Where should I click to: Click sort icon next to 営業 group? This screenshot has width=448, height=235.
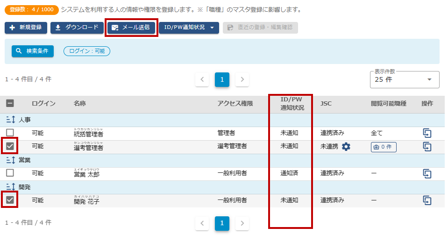pyautogui.click(x=11, y=160)
